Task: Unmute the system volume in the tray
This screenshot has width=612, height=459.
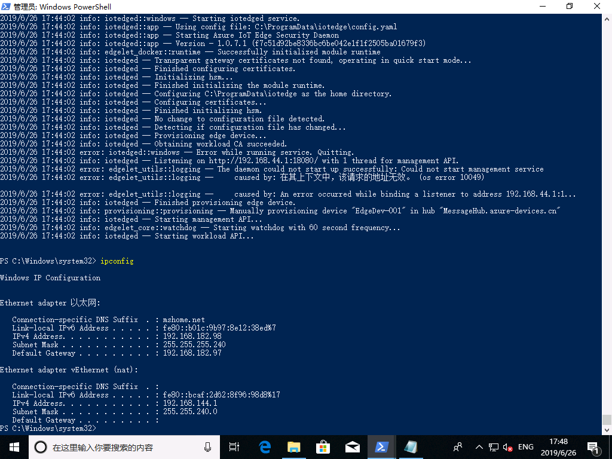Action: coord(507,446)
